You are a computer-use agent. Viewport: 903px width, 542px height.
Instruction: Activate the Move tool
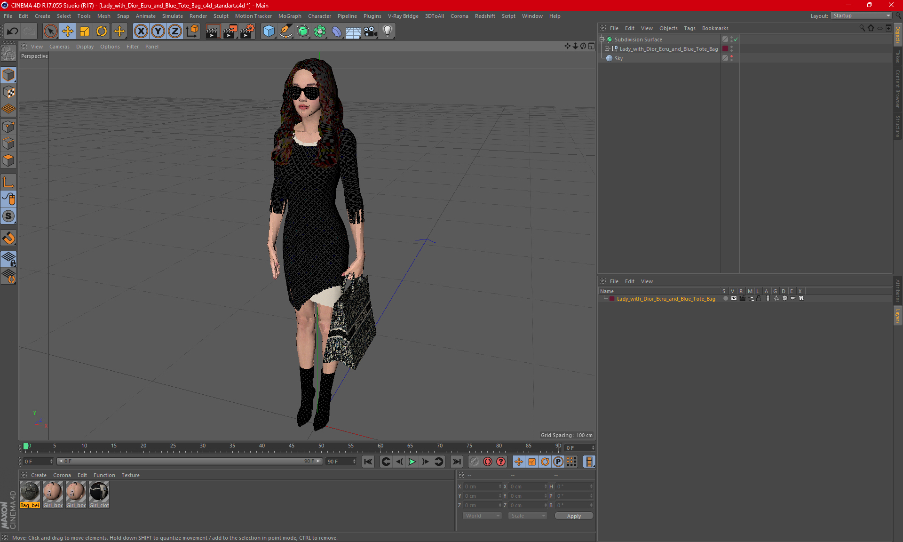pos(68,32)
